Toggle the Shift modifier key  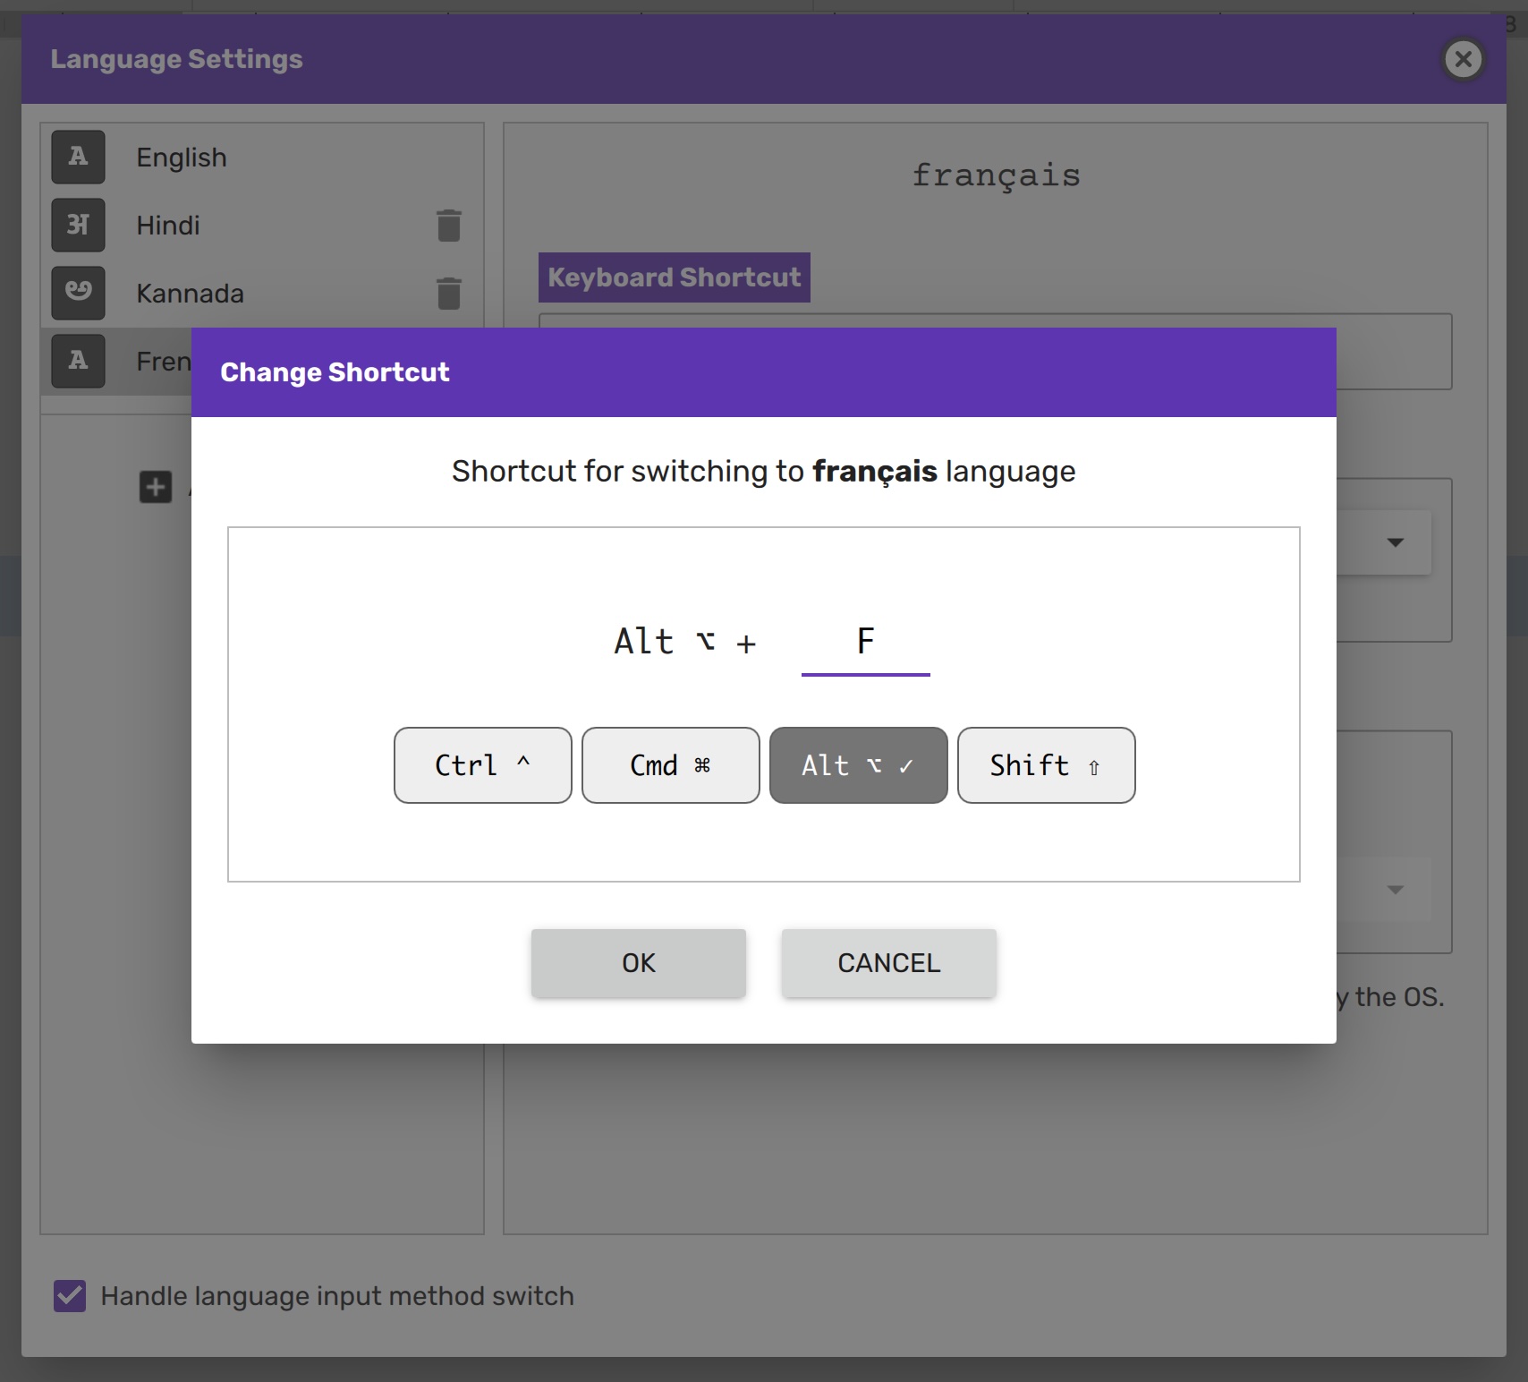point(1046,765)
